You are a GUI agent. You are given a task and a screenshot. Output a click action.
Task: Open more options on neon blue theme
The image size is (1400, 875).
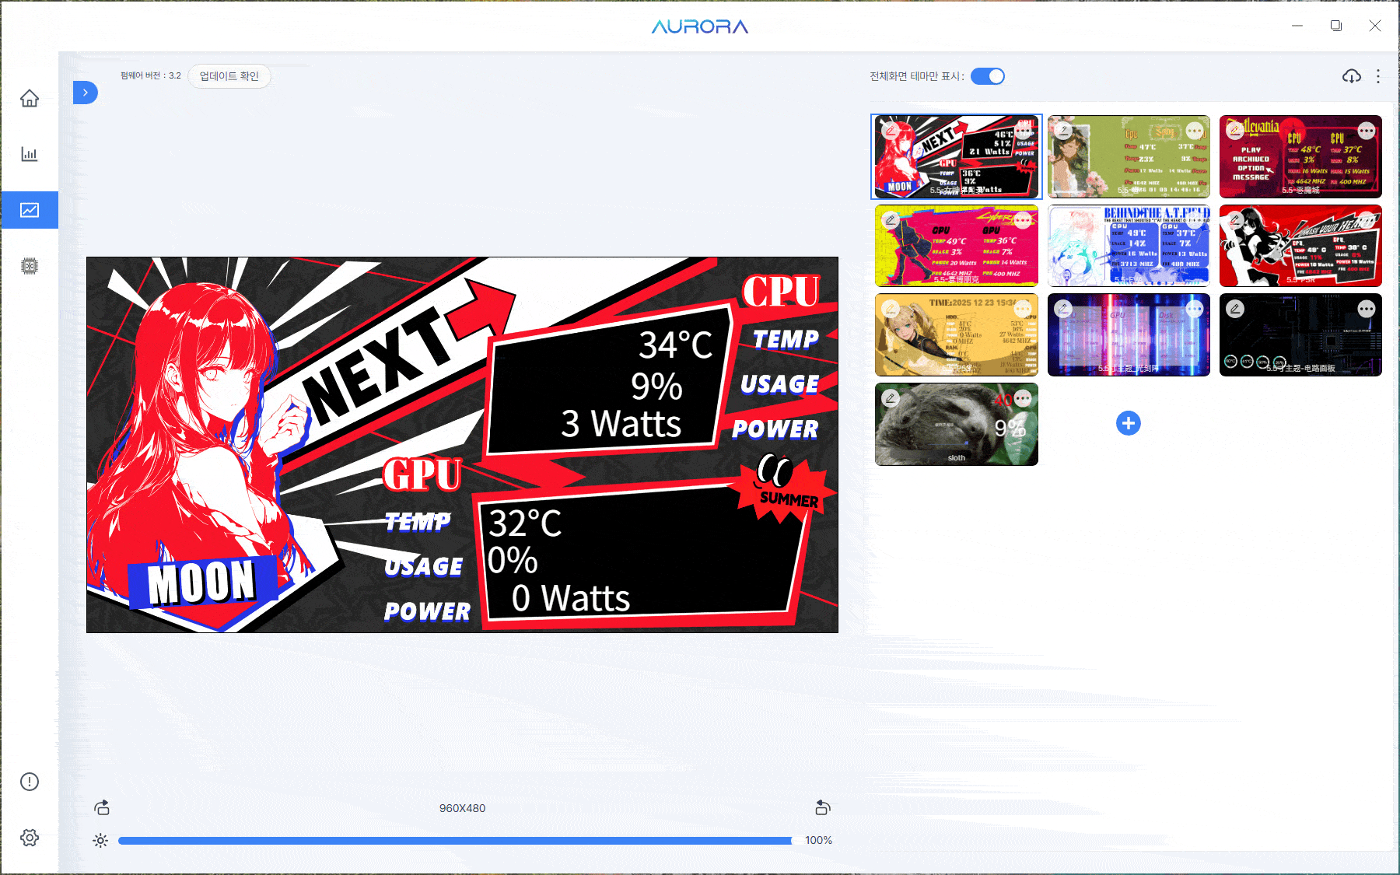pyautogui.click(x=1195, y=309)
